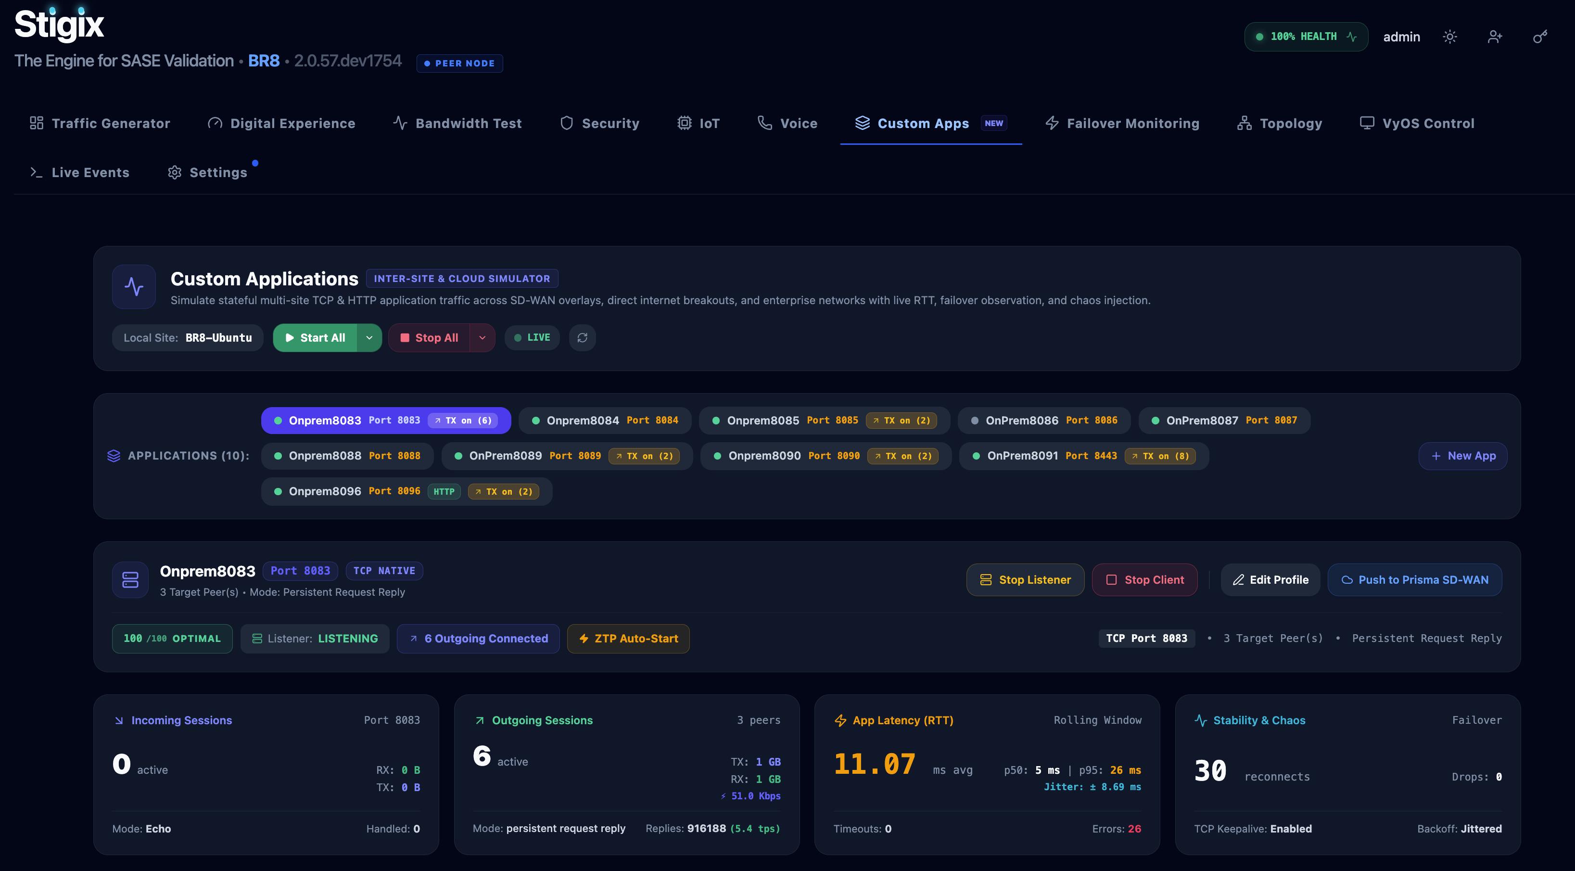
Task: Click the VyOS Control monitor icon
Action: point(1367,123)
